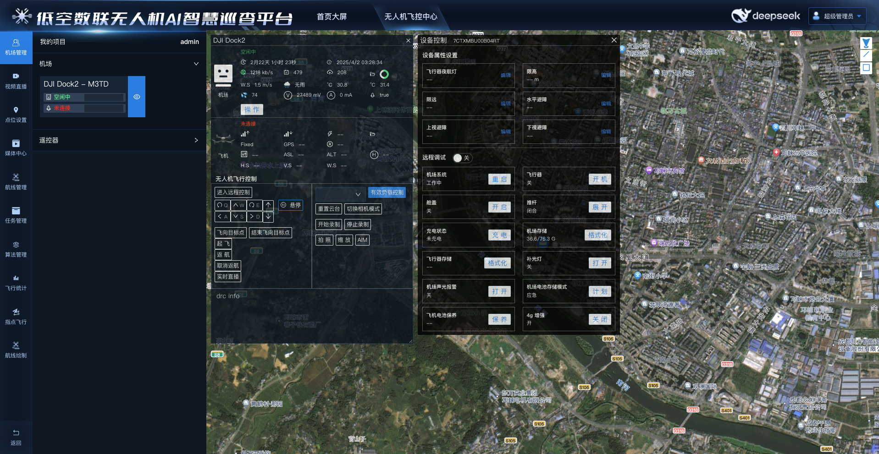The width and height of the screenshot is (879, 454).
Task: Select the line drawing tool on map
Action: (866, 55)
